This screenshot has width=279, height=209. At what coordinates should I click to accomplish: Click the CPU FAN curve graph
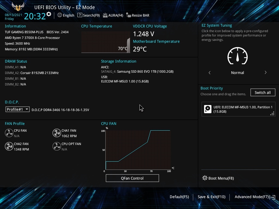coord(138,150)
